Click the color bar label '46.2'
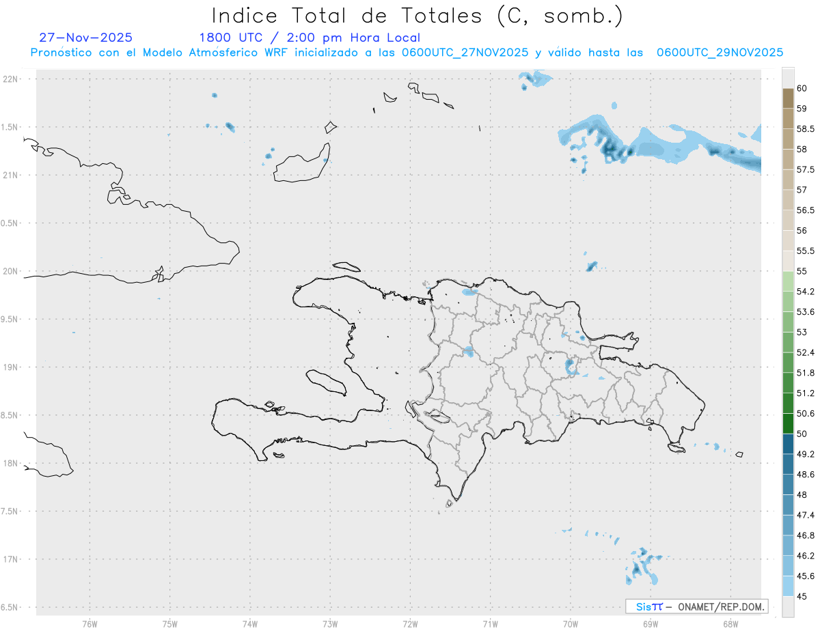Image resolution: width=820 pixels, height=633 pixels. pos(806,556)
